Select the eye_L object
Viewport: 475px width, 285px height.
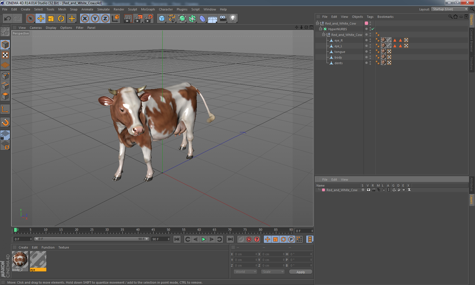pyautogui.click(x=338, y=46)
